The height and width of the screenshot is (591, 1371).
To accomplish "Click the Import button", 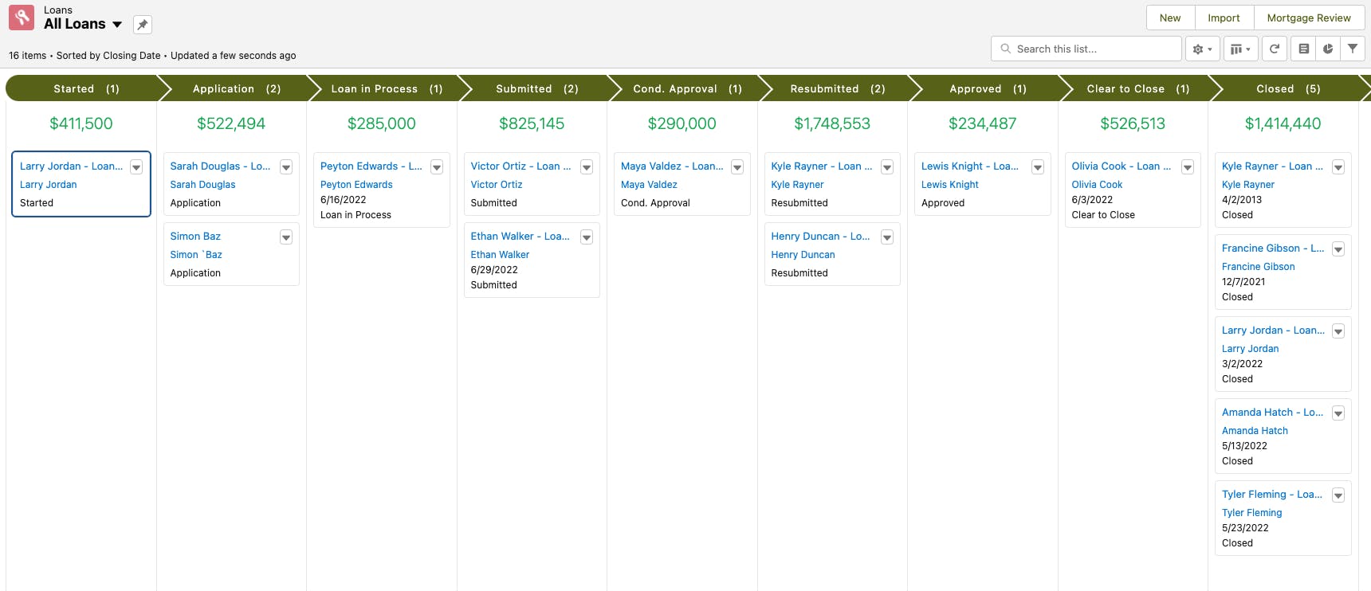I will coord(1224,18).
